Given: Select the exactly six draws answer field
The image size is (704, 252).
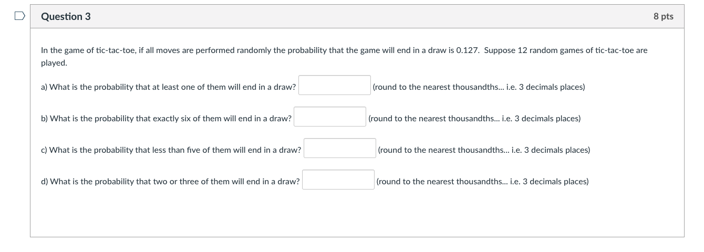Looking at the screenshot, I should pyautogui.click(x=330, y=117).
